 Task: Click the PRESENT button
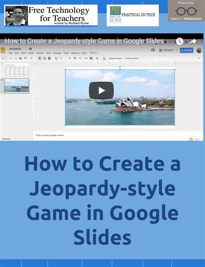(167, 50)
